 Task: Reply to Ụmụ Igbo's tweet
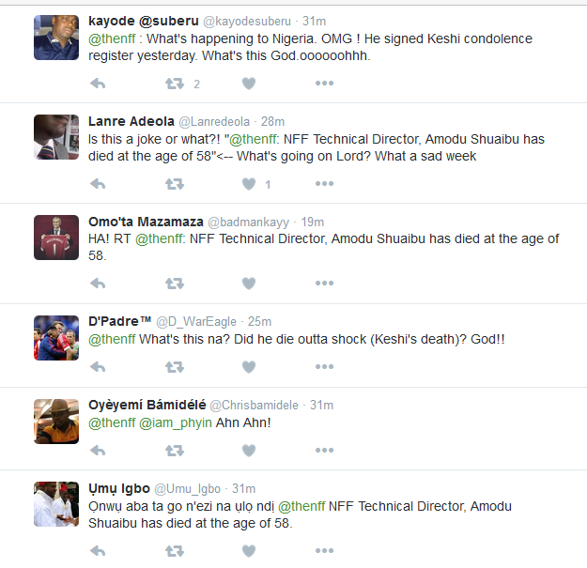click(98, 550)
